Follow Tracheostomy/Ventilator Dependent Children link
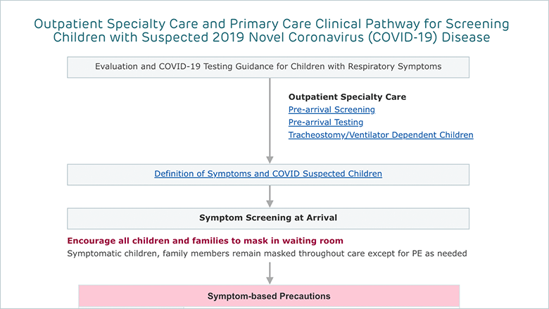The image size is (549, 309). [x=381, y=134]
